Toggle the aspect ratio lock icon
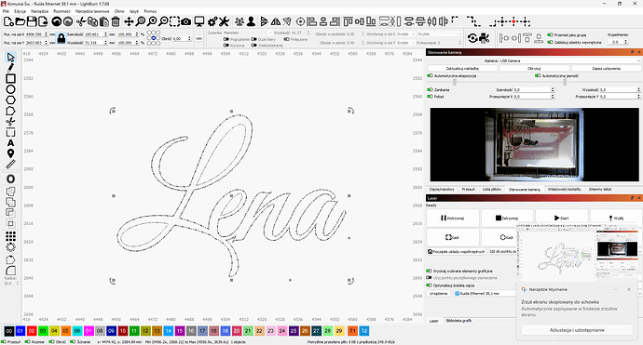 (62, 38)
